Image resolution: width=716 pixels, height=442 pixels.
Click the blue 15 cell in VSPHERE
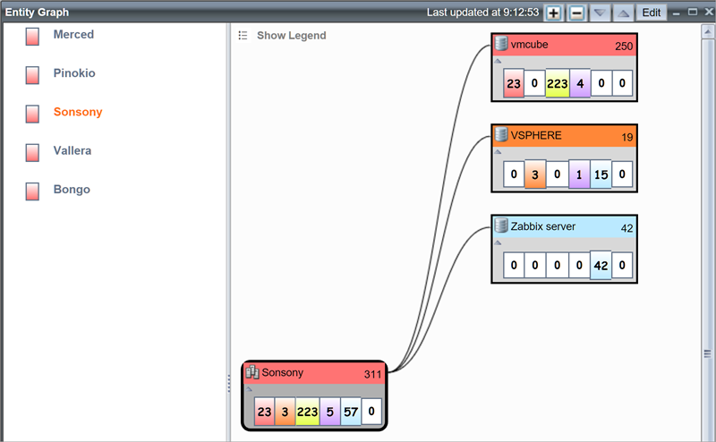601,174
